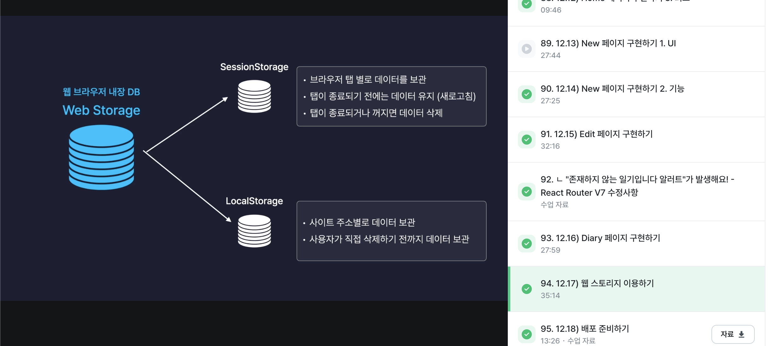Click the green check next to lesson 93

[x=526, y=244]
